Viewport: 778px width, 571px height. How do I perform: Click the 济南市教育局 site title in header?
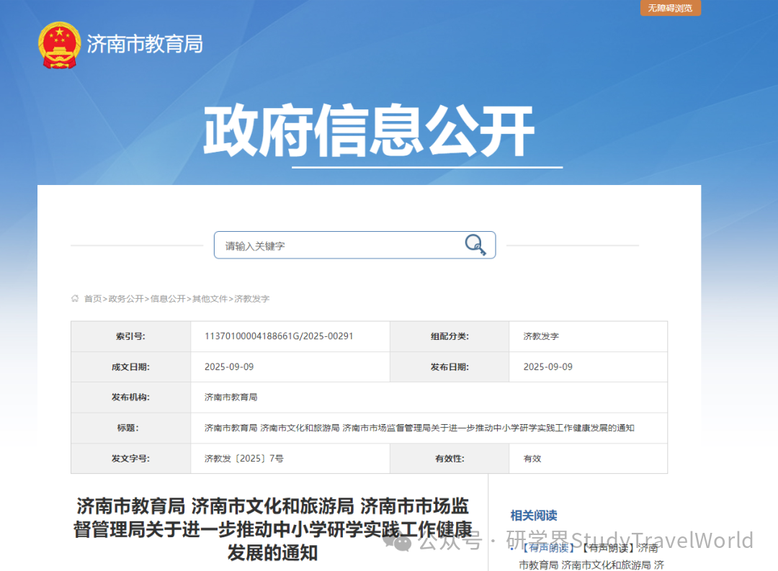145,44
